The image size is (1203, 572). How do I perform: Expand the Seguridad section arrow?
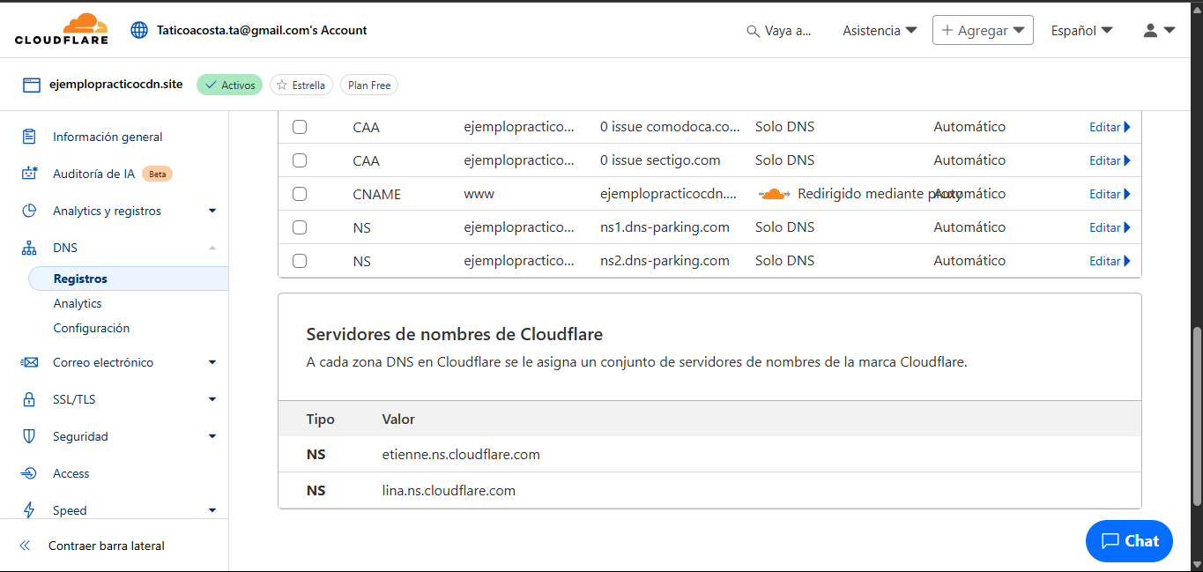[x=212, y=436]
